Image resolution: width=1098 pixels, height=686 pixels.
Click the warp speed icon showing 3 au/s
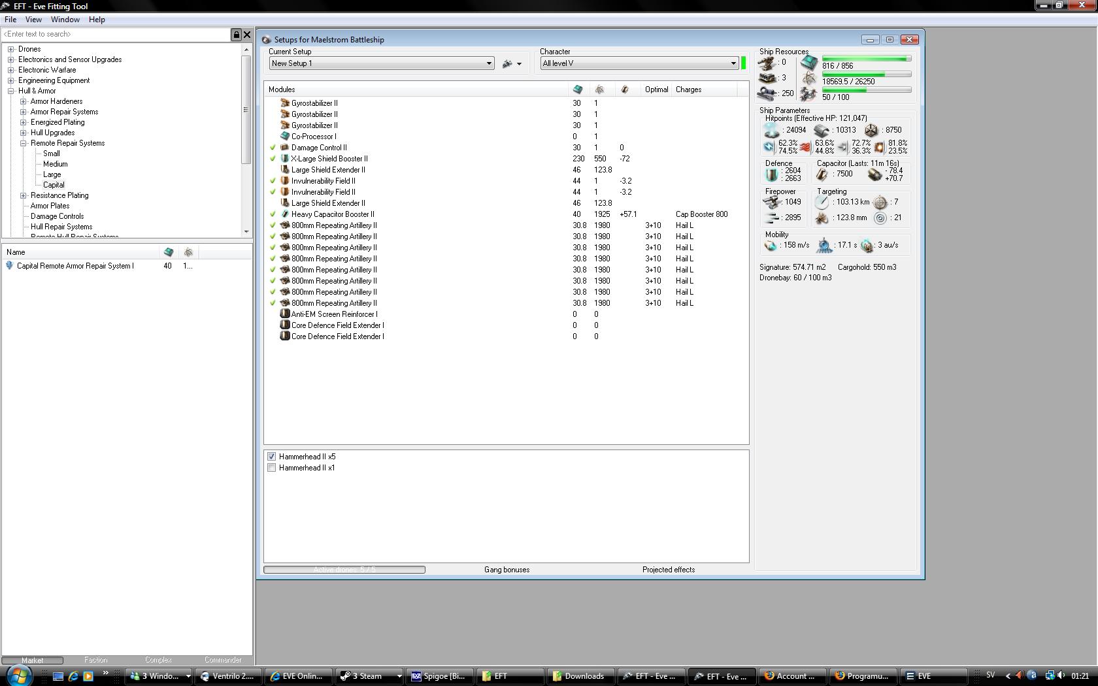tap(867, 246)
